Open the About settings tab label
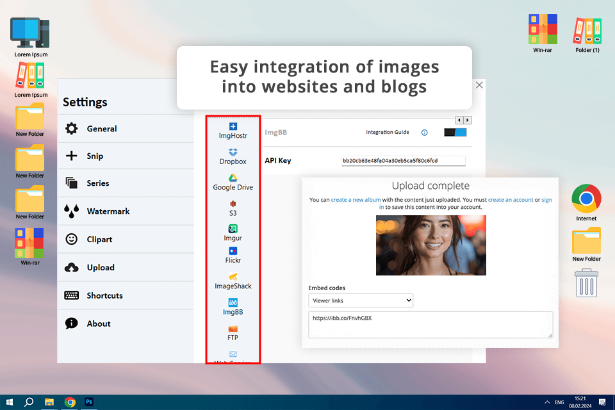Viewport: 615px width, 410px height. click(99, 324)
